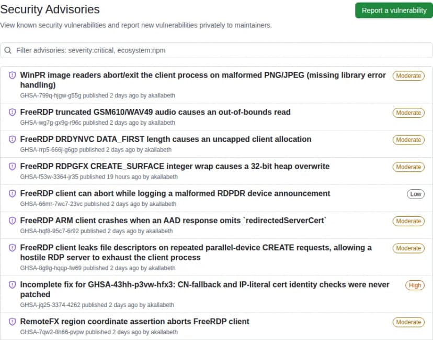This screenshot has height=340, width=433.
Task: Click shield icon beside file descriptors leak advisory
Action: pyautogui.click(x=12, y=248)
